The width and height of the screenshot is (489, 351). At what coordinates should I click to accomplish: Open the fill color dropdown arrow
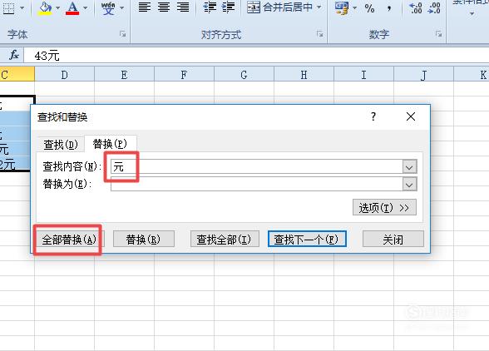click(x=57, y=7)
